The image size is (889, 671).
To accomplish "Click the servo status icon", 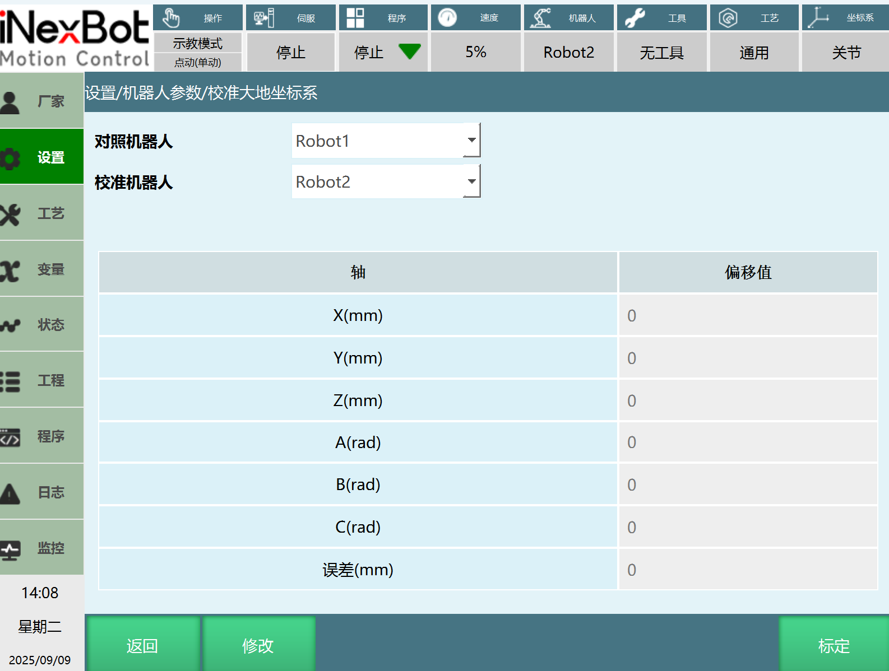I will coord(263,18).
